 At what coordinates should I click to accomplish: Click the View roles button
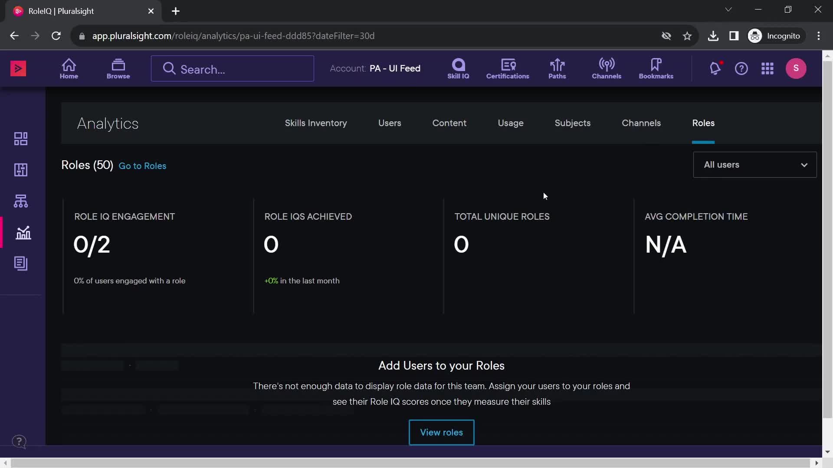click(x=441, y=432)
